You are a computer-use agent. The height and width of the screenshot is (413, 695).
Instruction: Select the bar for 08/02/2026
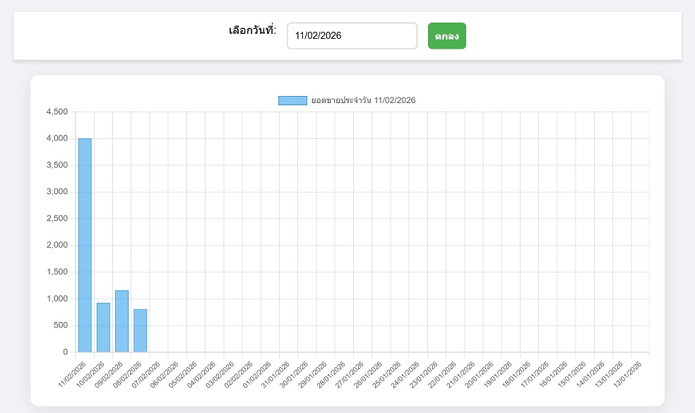140,330
